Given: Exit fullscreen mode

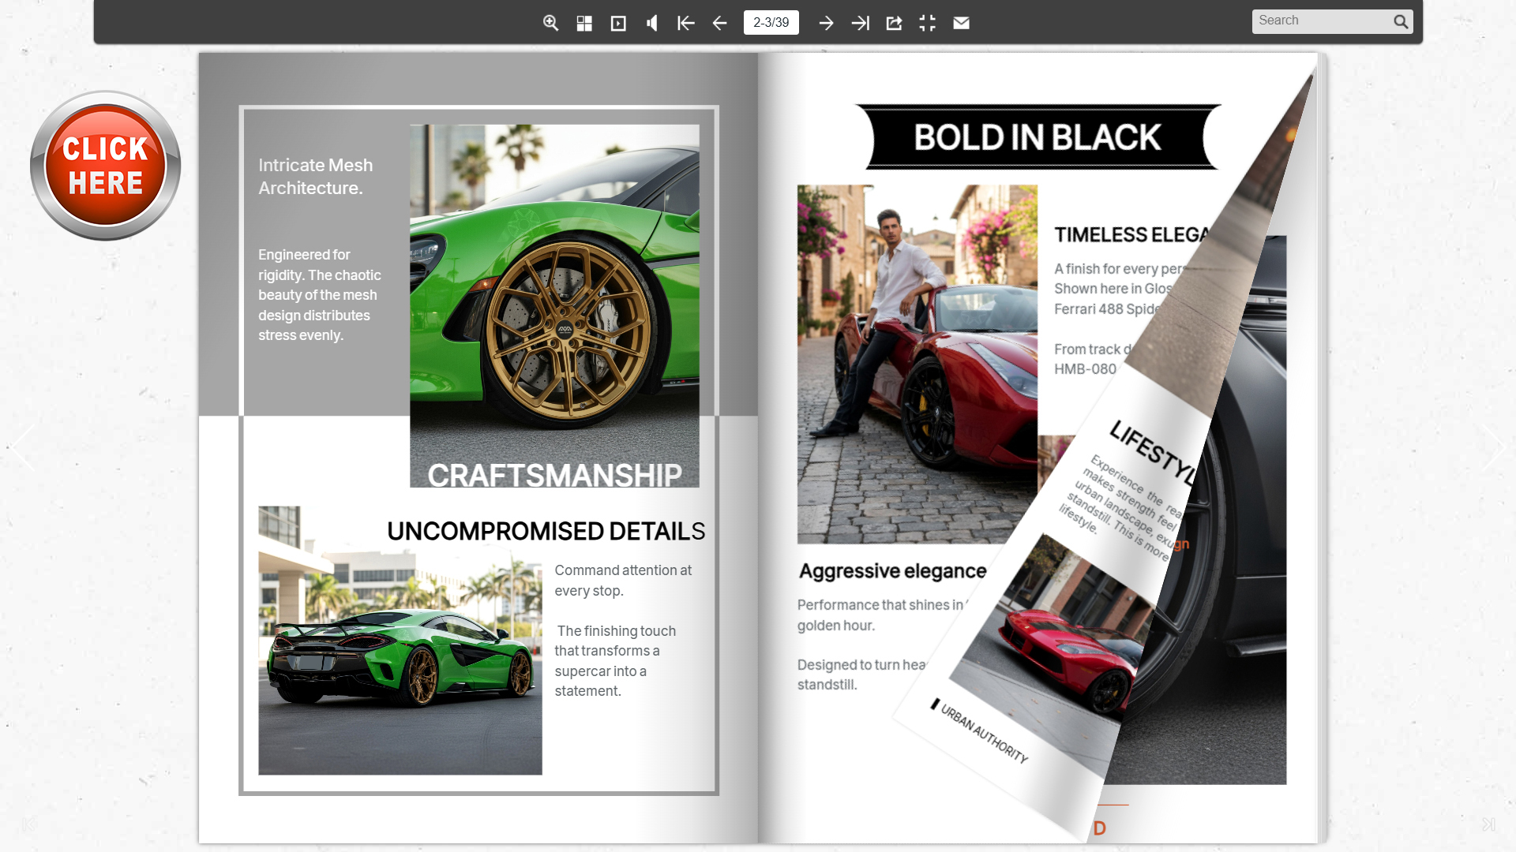Looking at the screenshot, I should coord(928,23).
